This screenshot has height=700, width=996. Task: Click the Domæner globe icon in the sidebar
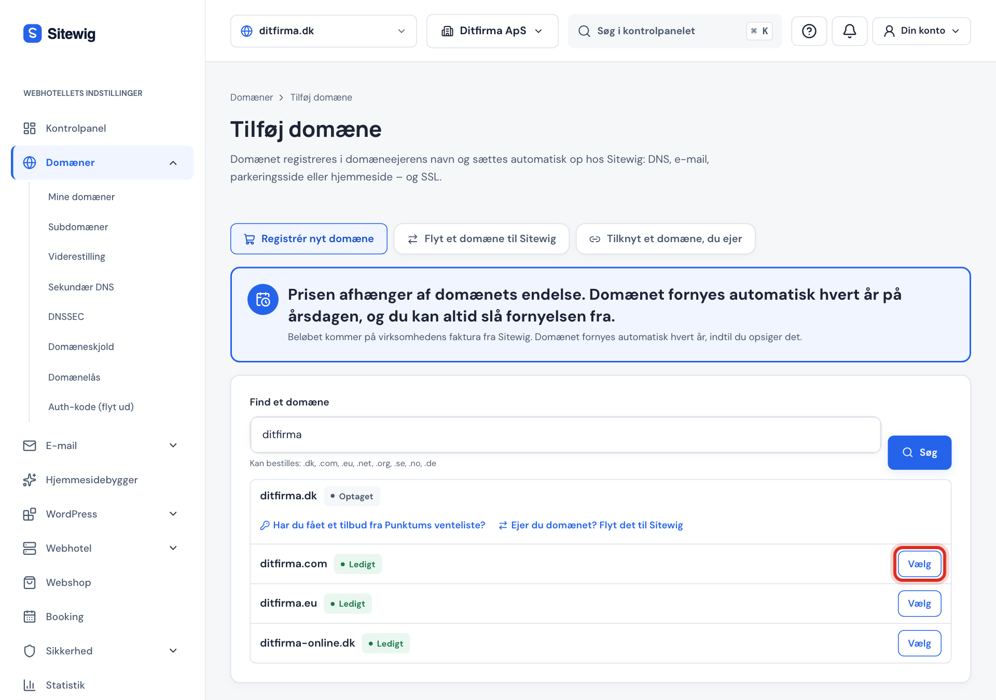tap(30, 162)
